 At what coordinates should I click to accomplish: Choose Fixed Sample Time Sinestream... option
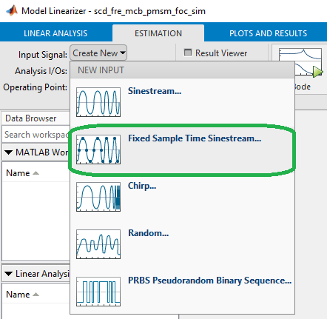pyautogui.click(x=195, y=138)
